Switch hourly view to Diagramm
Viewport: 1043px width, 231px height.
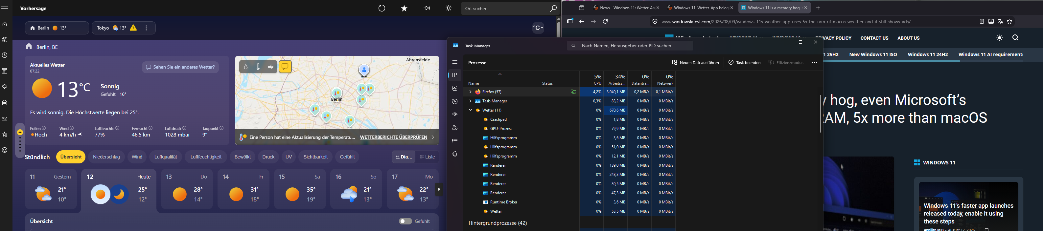click(404, 157)
